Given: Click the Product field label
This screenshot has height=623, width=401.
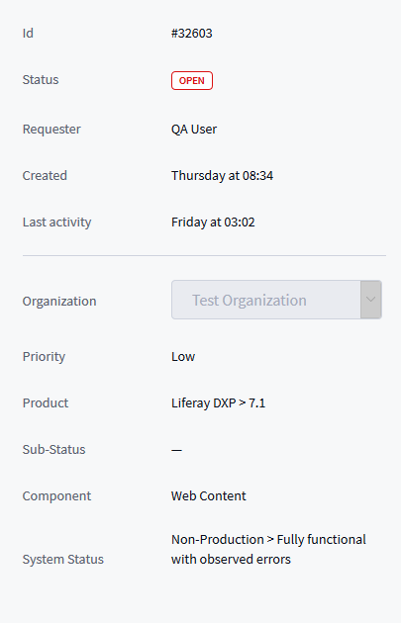Looking at the screenshot, I should pyautogui.click(x=46, y=402).
